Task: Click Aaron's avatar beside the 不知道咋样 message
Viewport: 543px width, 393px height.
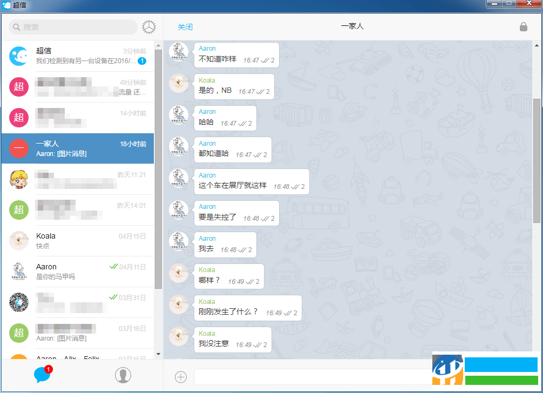Action: pyautogui.click(x=179, y=52)
